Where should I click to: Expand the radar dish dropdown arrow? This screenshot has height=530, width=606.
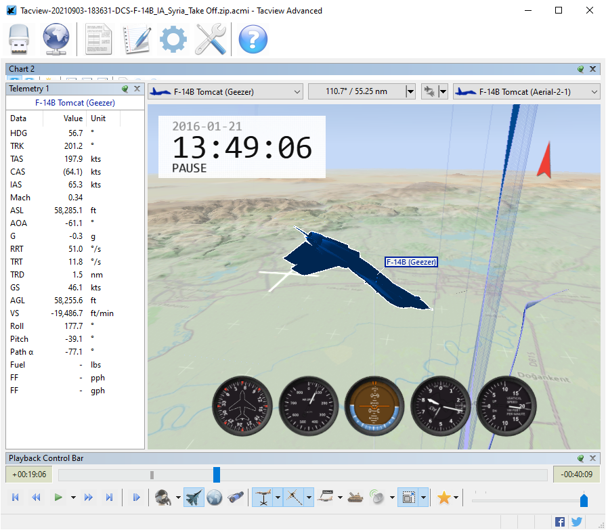pos(392,498)
